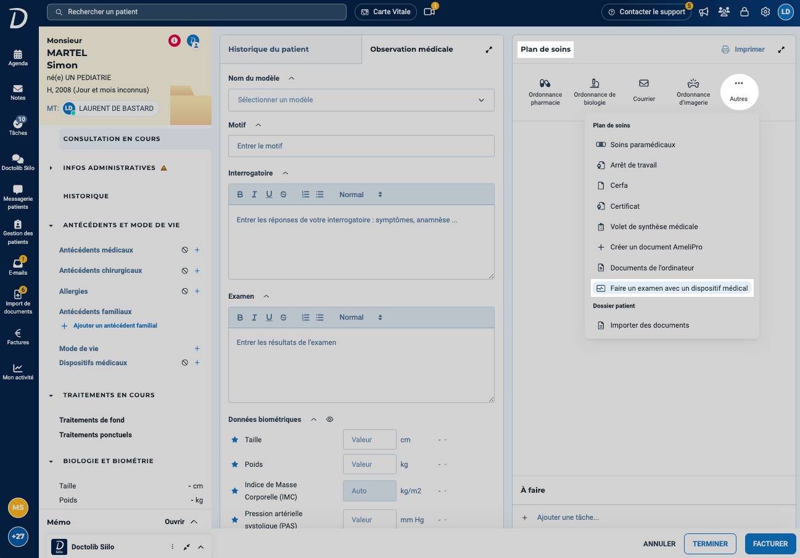
Task: Click Contacter le support
Action: coord(646,12)
